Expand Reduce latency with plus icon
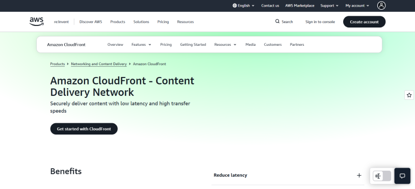Viewport: 415px width, 189px height. point(359,175)
